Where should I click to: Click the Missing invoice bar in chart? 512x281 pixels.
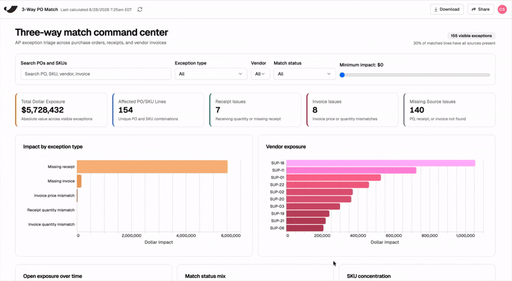tap(79, 181)
